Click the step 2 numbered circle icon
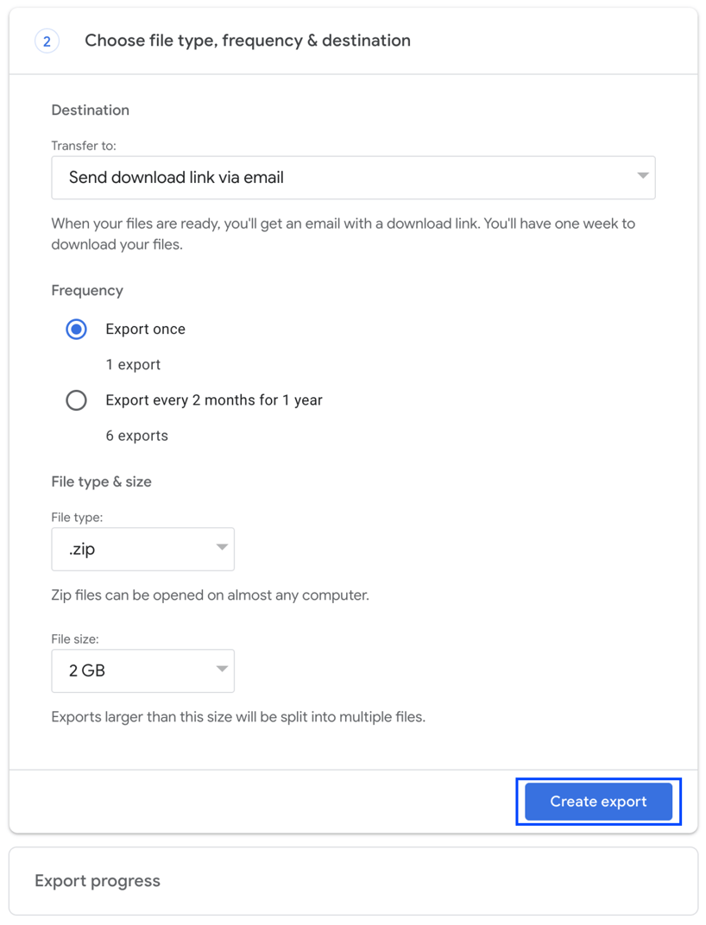 (x=47, y=41)
